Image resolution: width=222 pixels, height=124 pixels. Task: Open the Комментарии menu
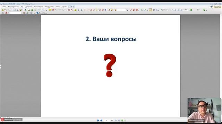point(39,7)
